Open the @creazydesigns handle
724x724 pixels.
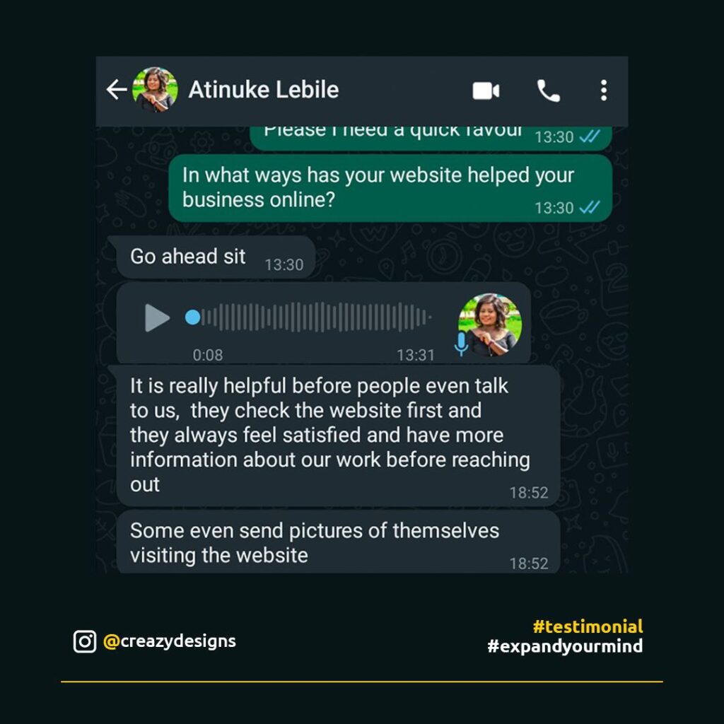coord(170,641)
